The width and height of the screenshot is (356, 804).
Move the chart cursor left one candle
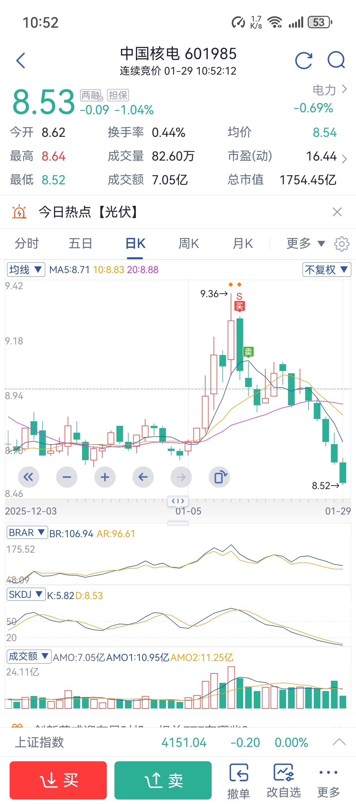click(143, 477)
